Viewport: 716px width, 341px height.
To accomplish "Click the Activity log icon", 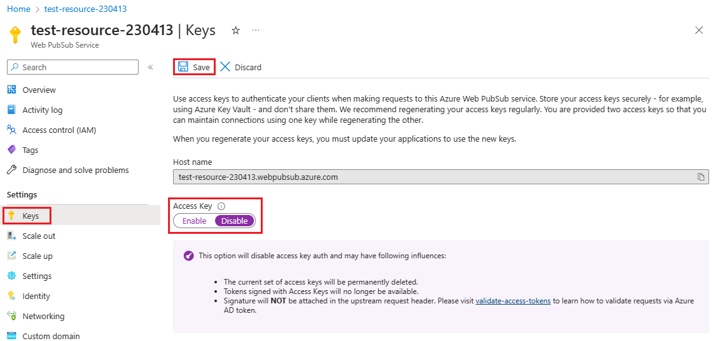I will 11,110.
